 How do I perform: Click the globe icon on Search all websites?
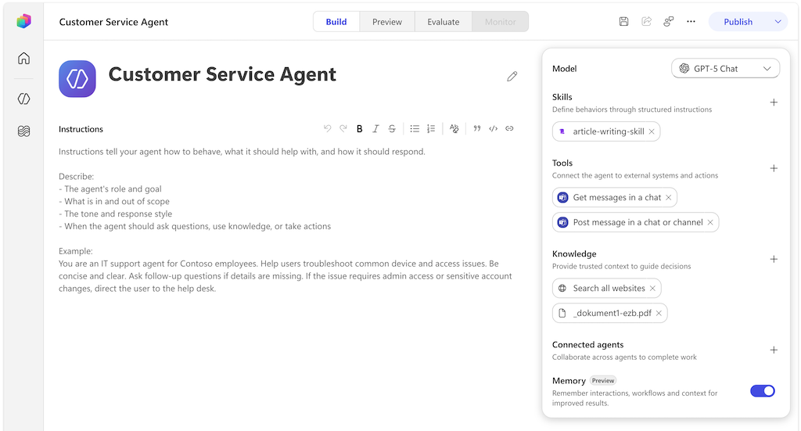[x=562, y=289]
